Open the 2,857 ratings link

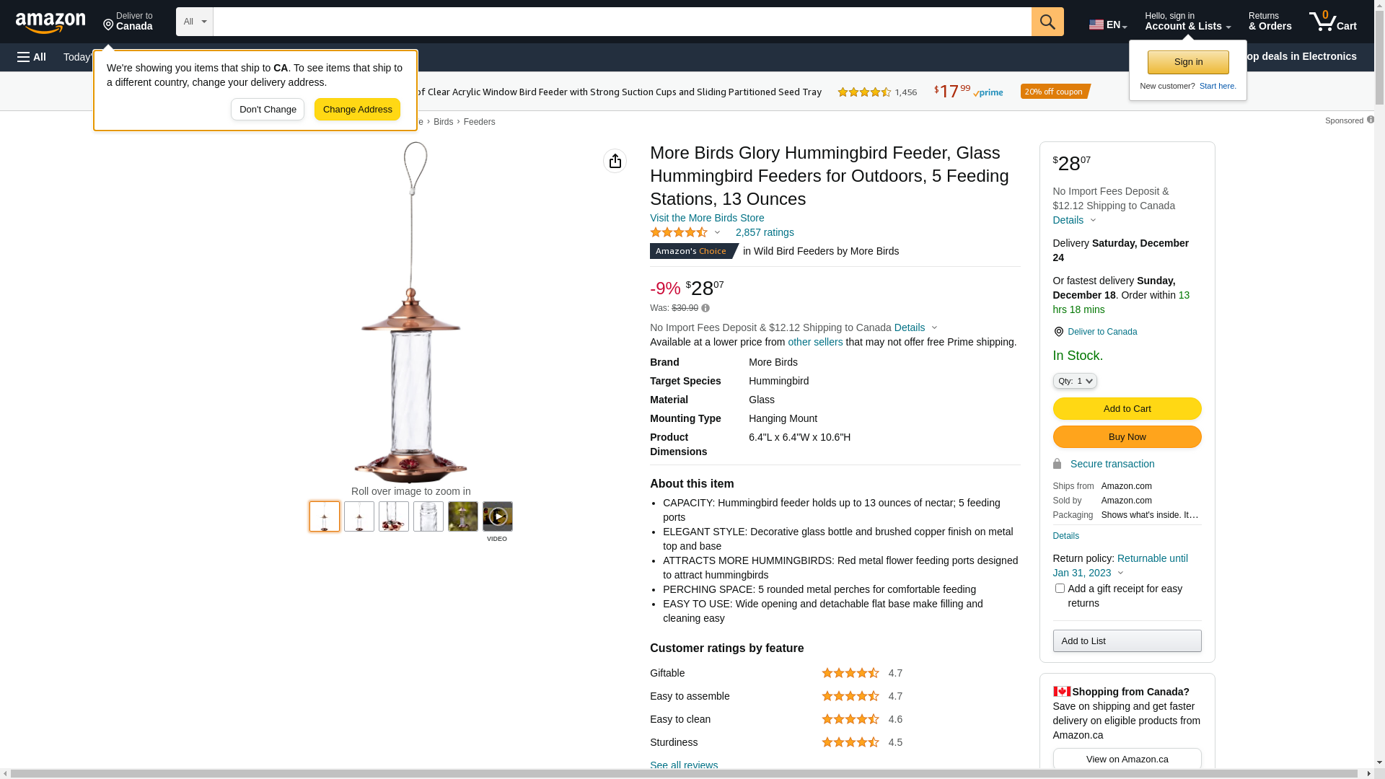pos(765,232)
